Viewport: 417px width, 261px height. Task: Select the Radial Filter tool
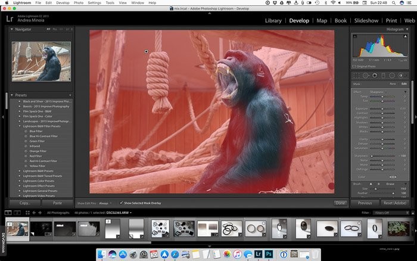(392, 76)
